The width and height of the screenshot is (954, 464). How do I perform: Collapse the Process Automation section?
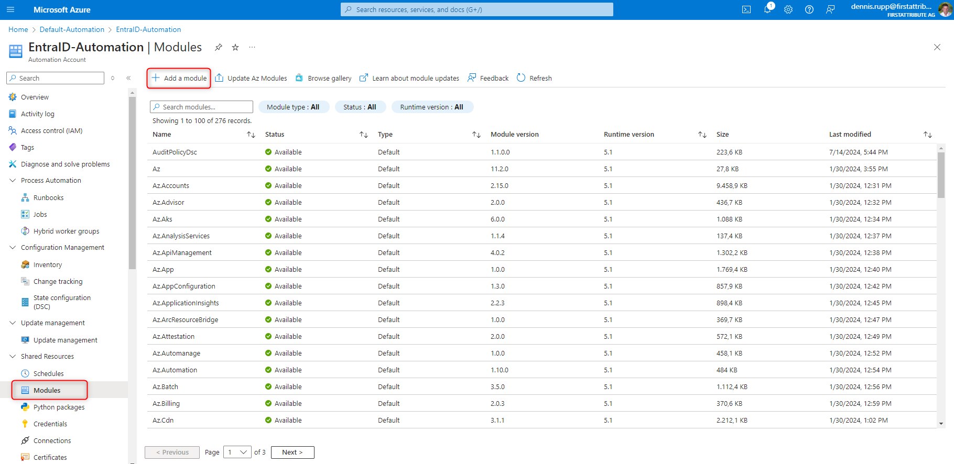tap(13, 180)
